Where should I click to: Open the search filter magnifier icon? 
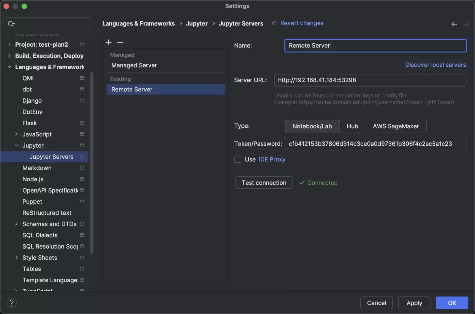11,24
